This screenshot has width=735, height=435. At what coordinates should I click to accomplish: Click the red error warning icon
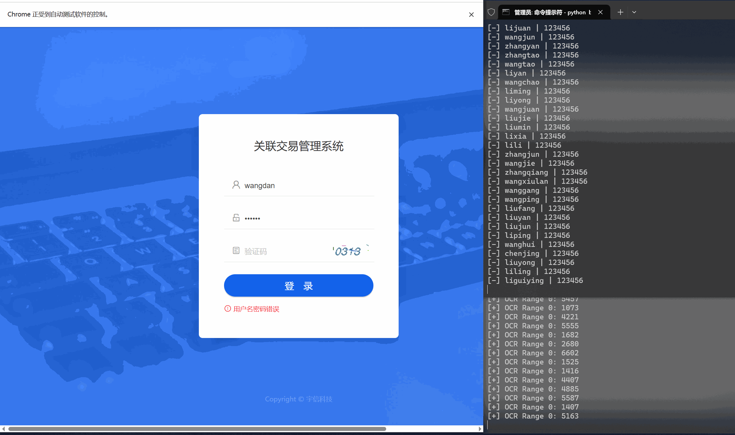tap(228, 308)
